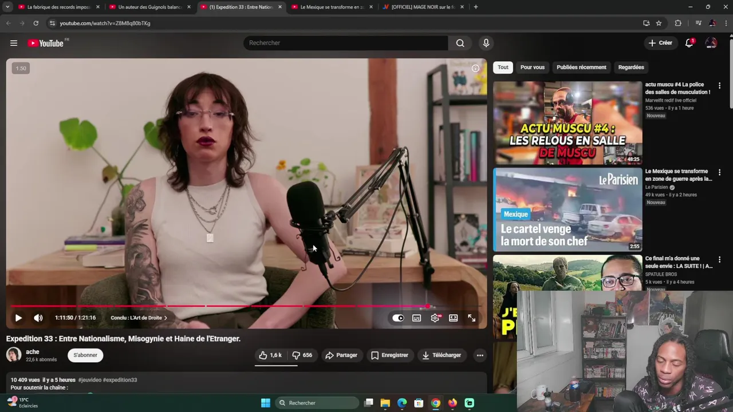Click the URL address bar
Image resolution: width=733 pixels, height=412 pixels.
(x=344, y=23)
